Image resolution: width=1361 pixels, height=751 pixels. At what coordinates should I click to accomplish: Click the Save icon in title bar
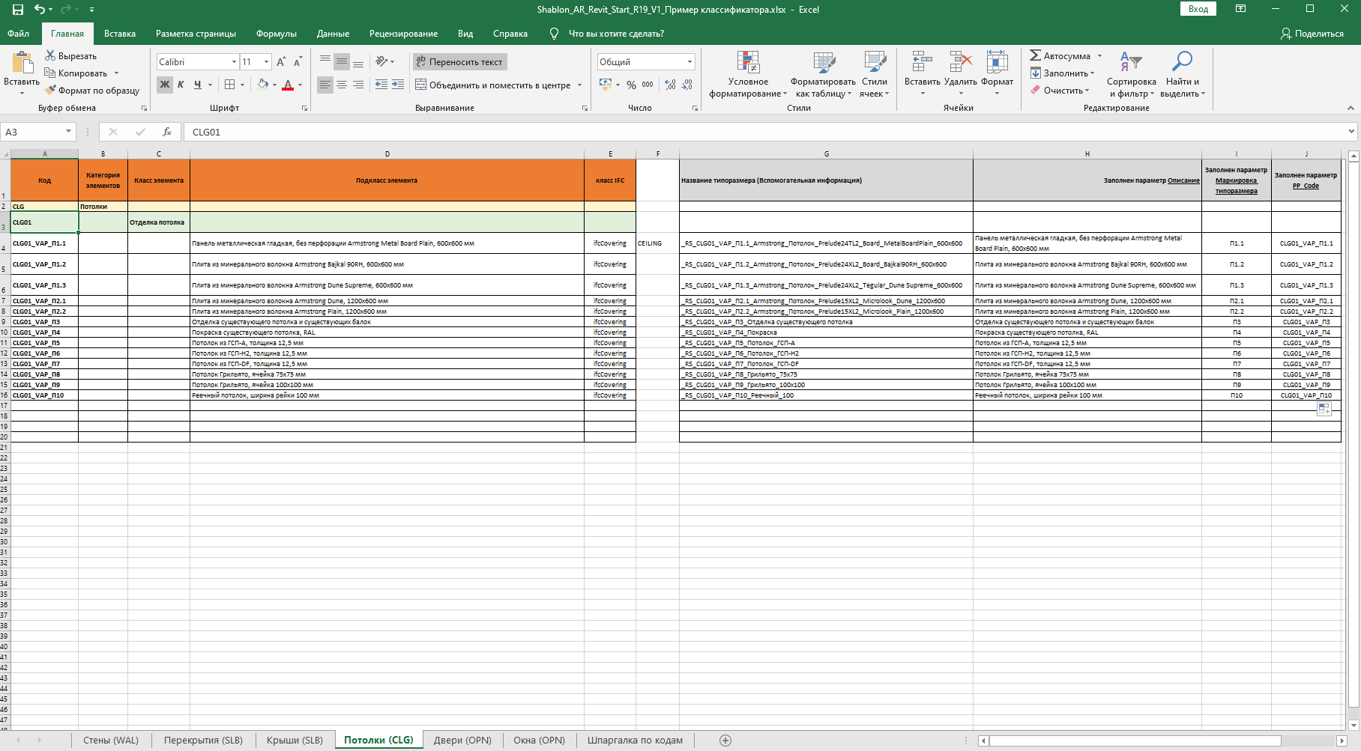(x=18, y=10)
